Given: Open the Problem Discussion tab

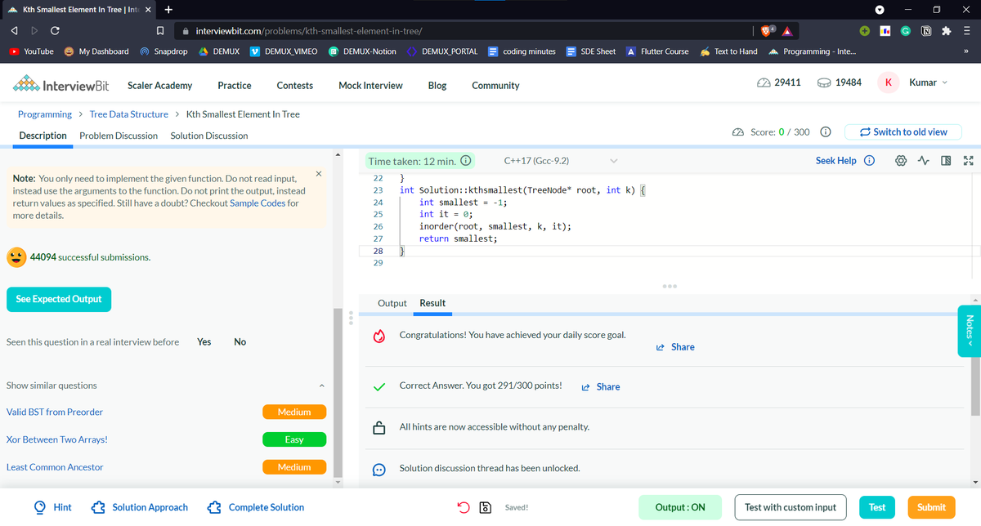Looking at the screenshot, I should [x=119, y=136].
